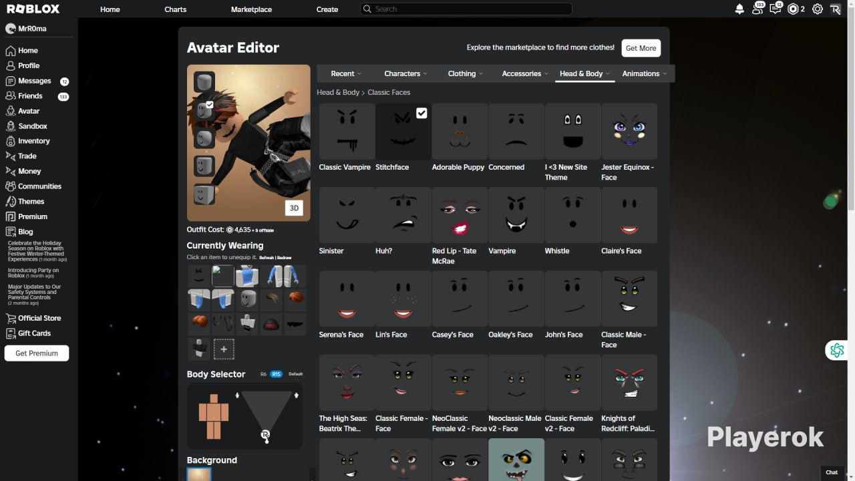Click the Inventory backpack icon in sidebar
The image size is (855, 481).
click(11, 141)
